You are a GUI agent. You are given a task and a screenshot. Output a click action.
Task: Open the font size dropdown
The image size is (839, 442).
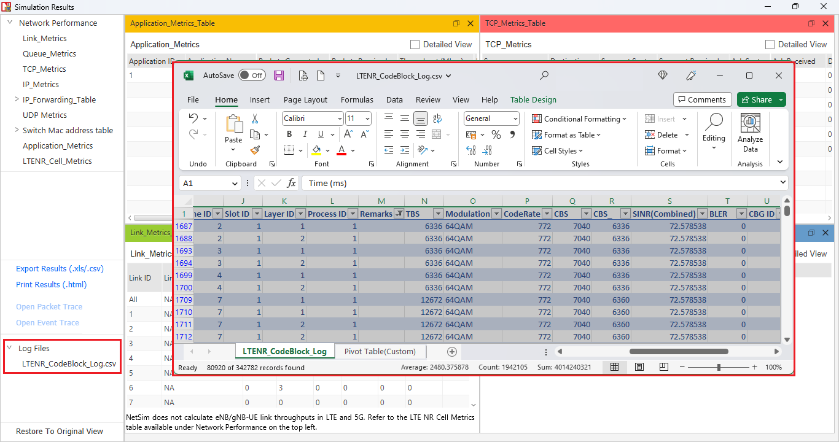pyautogui.click(x=367, y=118)
